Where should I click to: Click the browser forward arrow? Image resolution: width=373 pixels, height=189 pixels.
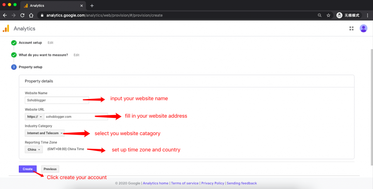tap(13, 15)
